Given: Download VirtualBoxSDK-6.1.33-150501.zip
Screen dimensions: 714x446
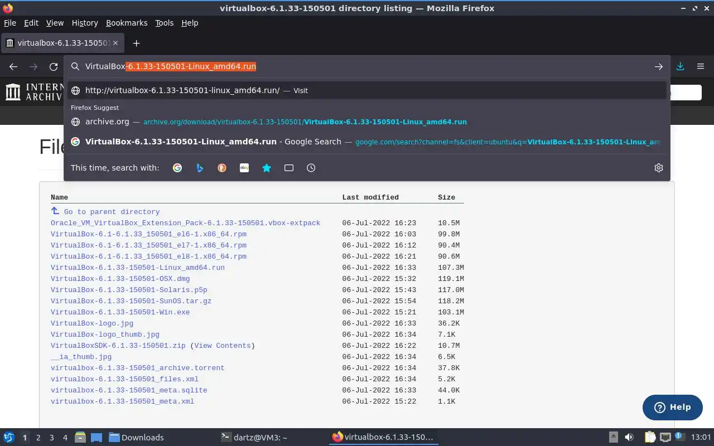Looking at the screenshot, I should click(x=118, y=346).
